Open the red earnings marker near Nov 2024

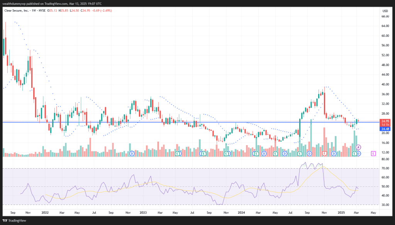click(x=324, y=154)
